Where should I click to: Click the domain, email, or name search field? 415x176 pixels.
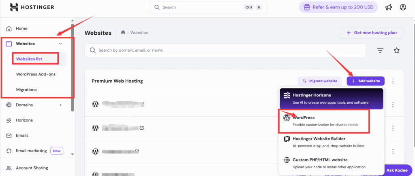coord(227,50)
